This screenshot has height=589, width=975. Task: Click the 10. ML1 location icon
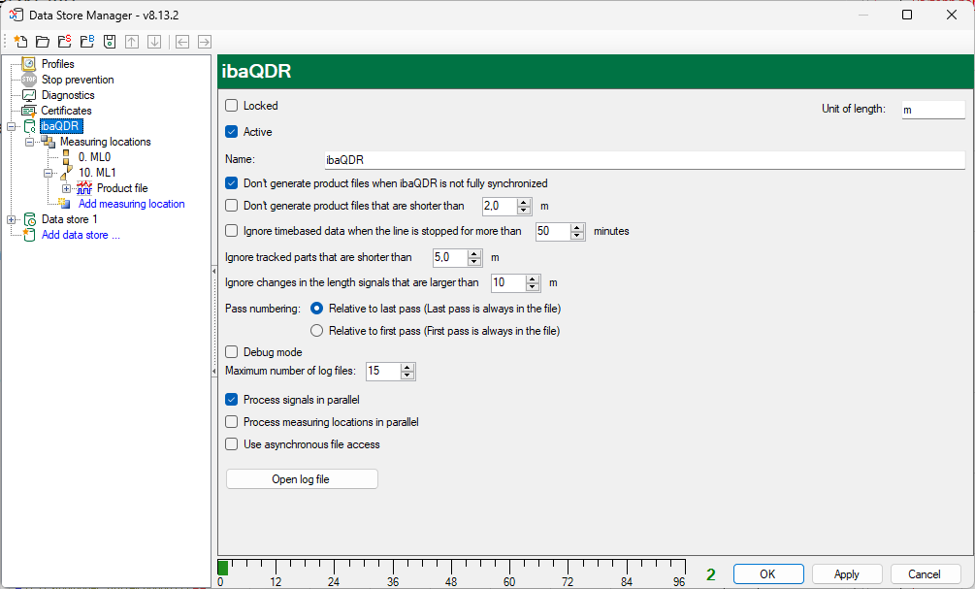pyautogui.click(x=67, y=173)
